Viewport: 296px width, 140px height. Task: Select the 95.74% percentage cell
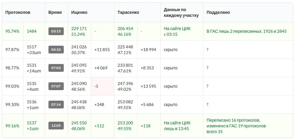click(12, 31)
